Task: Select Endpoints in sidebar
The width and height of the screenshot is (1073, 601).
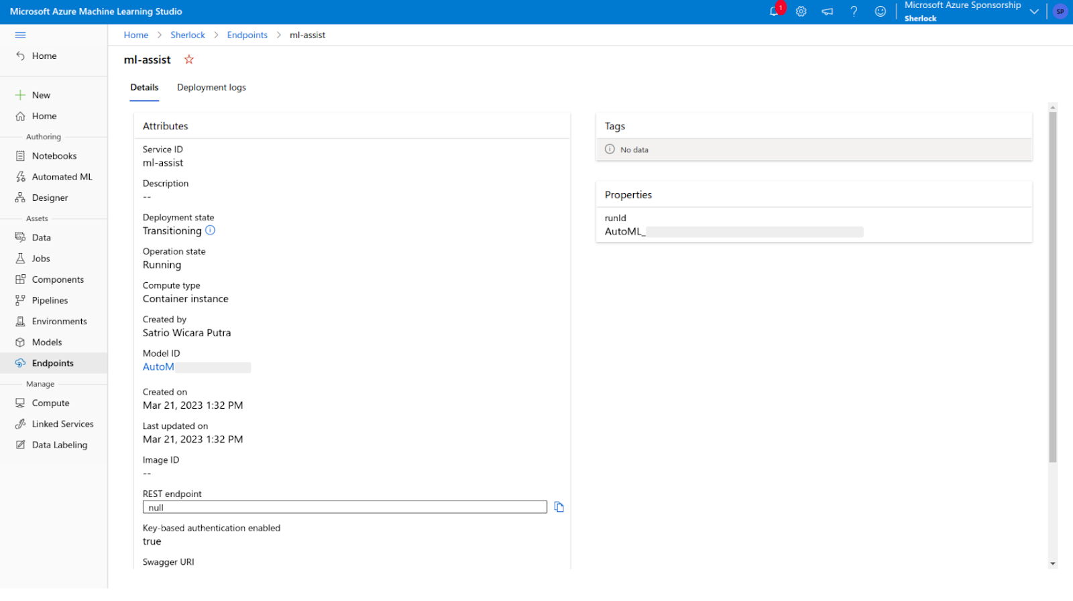Action: (x=54, y=363)
